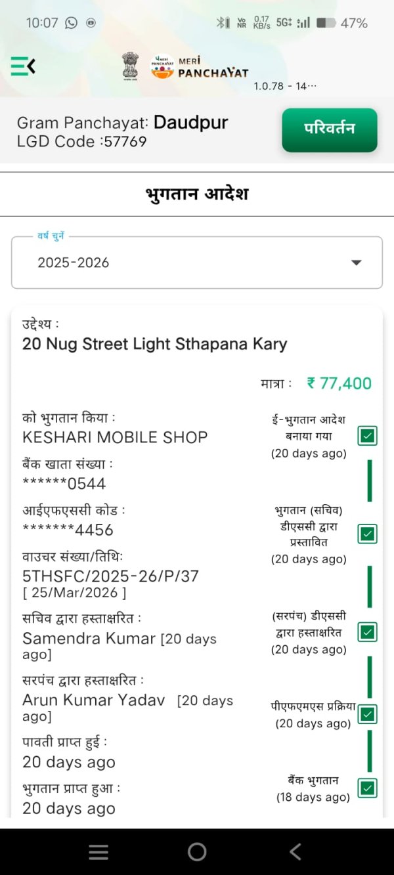Tap the national emblem logo
The image size is (394, 875).
coord(130,66)
